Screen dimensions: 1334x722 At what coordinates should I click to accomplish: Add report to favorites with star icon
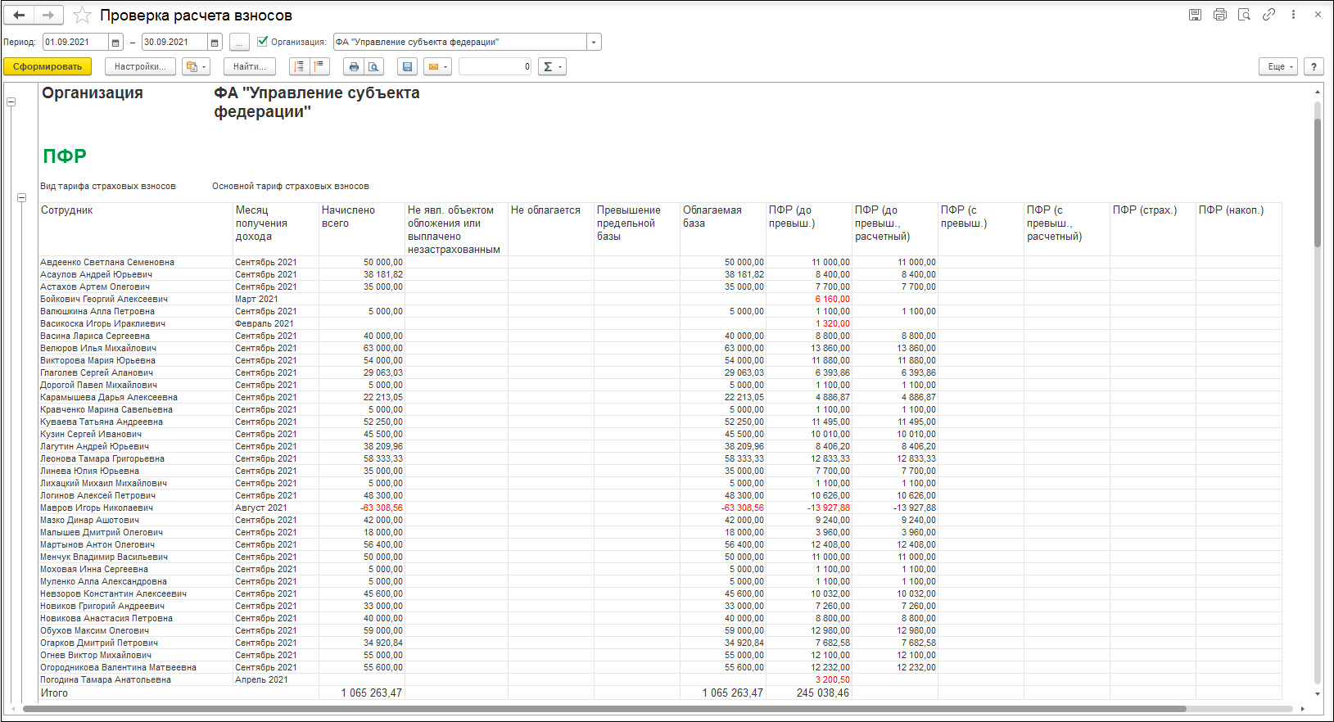pos(82,16)
